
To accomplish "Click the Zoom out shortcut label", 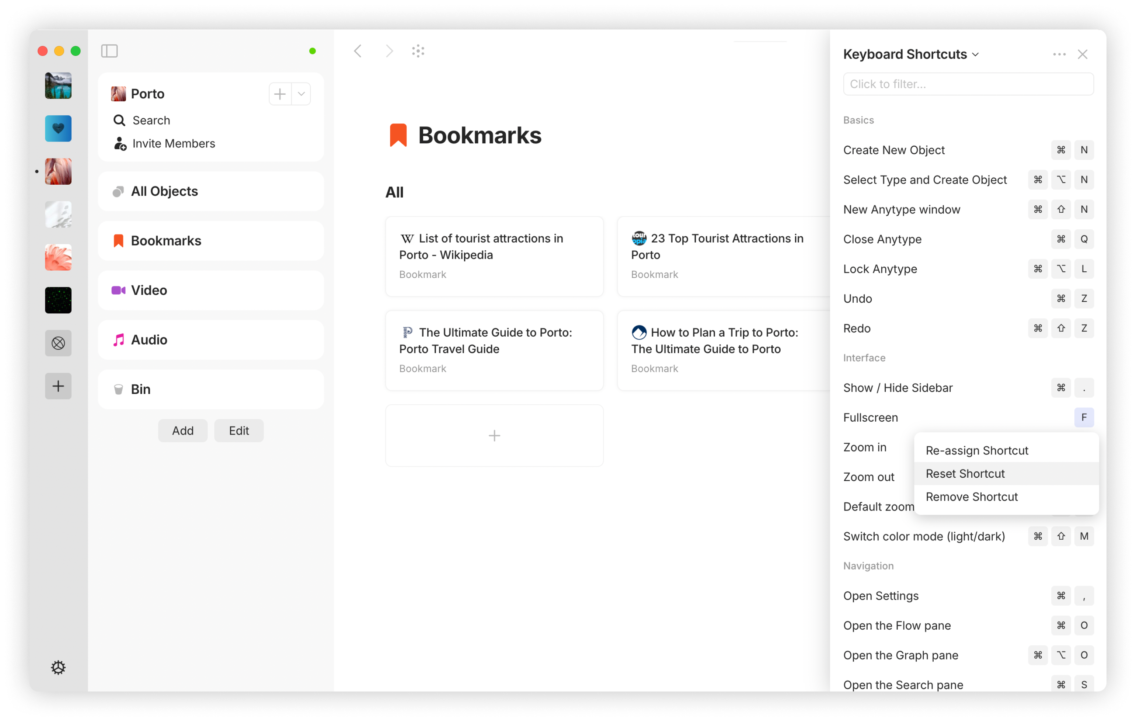I will tap(868, 477).
